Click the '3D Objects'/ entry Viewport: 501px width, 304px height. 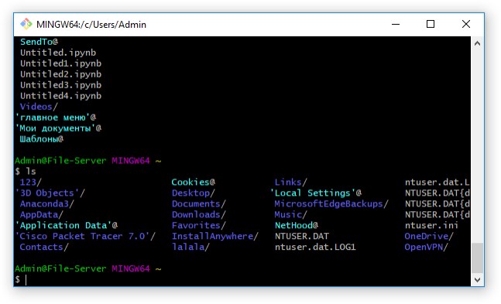point(50,193)
